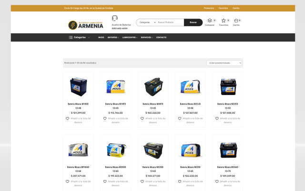Click wishlist heart for Moura M22JD

pos(180,118)
